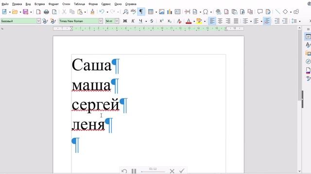Center the paragraph text
311x174 pixels.
coord(220,21)
